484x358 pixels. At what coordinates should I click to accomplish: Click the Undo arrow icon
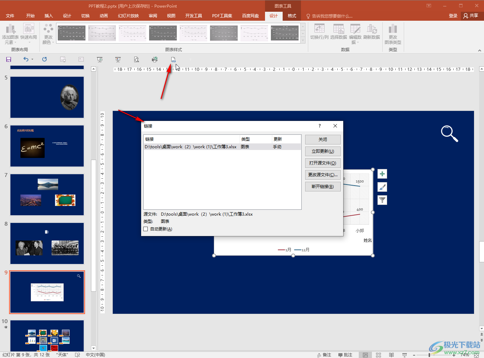pos(26,59)
